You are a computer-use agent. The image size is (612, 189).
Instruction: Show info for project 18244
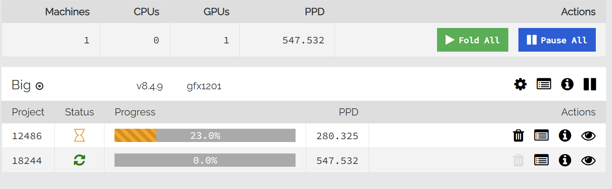(x=565, y=160)
